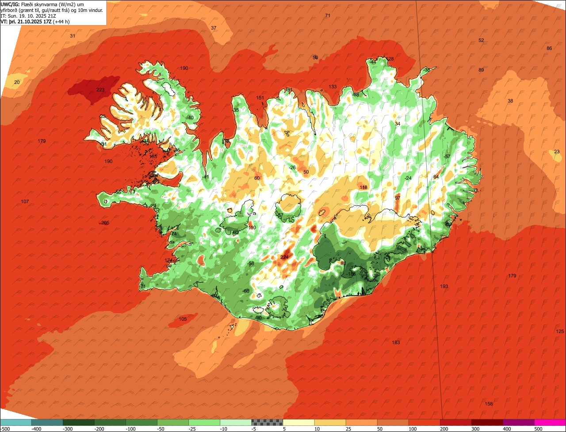Image resolution: width=566 pixels, height=432 pixels.
Task: Select the value 128 on the northeast tip
Action: (390, 59)
